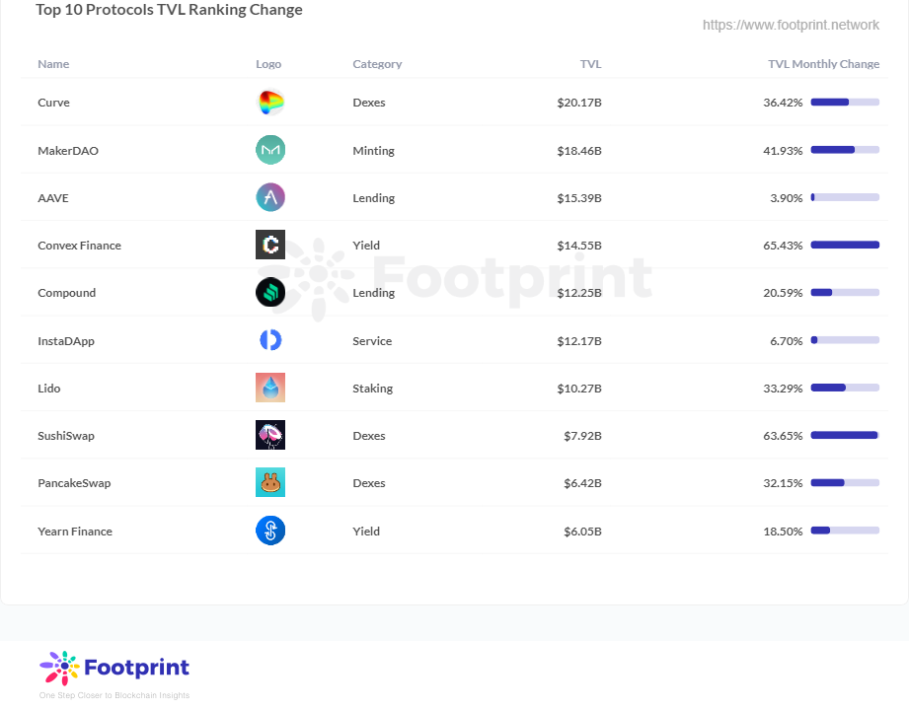
Task: Click the PancakeSwap bunny logo
Action: click(x=270, y=482)
